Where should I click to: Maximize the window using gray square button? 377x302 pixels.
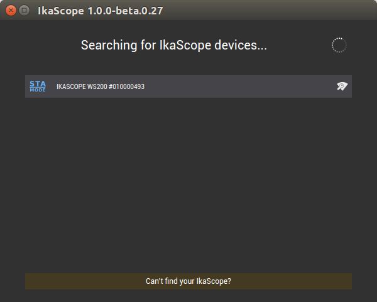[24, 11]
